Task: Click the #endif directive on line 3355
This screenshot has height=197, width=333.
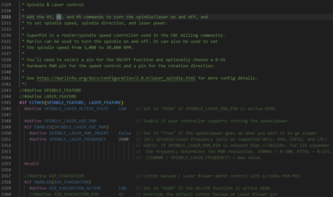Action: [x=32, y=164]
